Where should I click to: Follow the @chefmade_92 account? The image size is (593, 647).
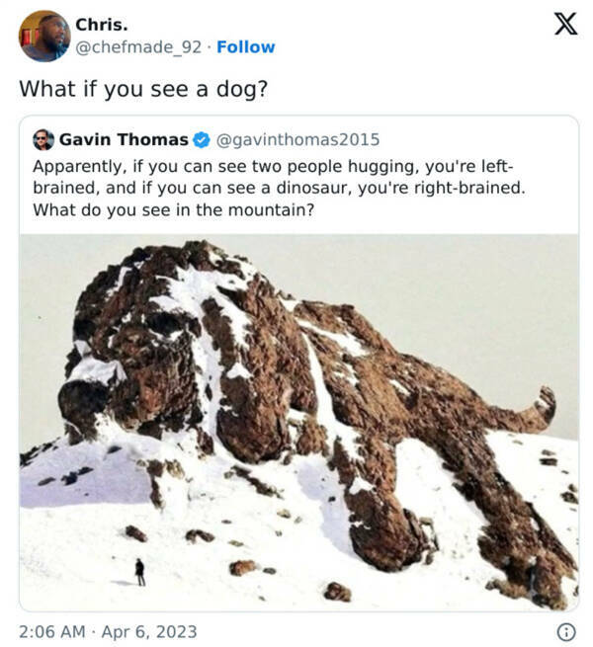tap(246, 47)
